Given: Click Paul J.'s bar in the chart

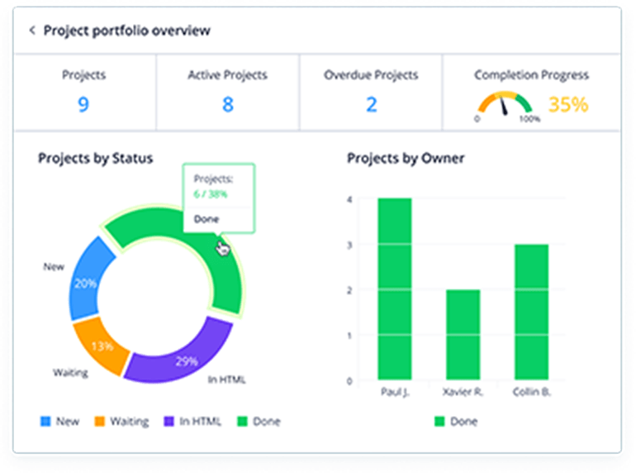Looking at the screenshot, I should [394, 289].
